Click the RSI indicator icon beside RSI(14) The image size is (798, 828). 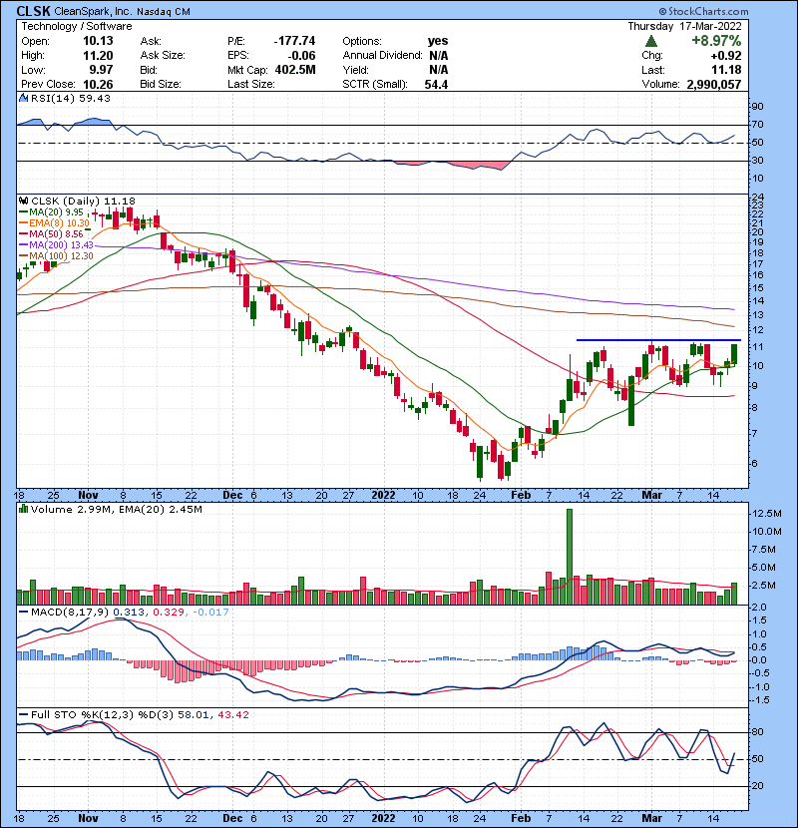pyautogui.click(x=23, y=98)
